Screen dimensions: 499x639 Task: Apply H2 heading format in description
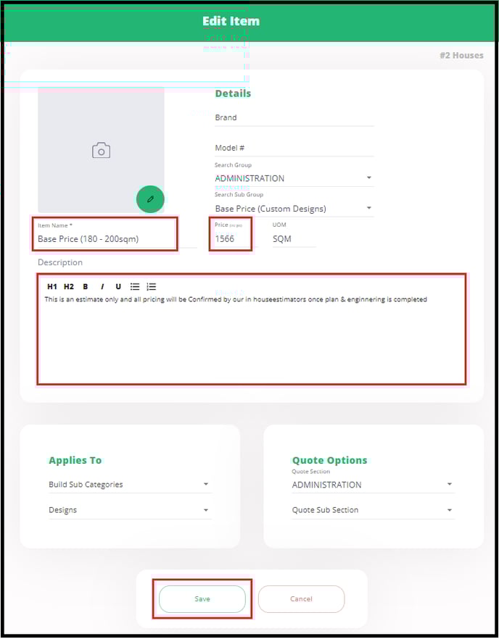(x=69, y=287)
